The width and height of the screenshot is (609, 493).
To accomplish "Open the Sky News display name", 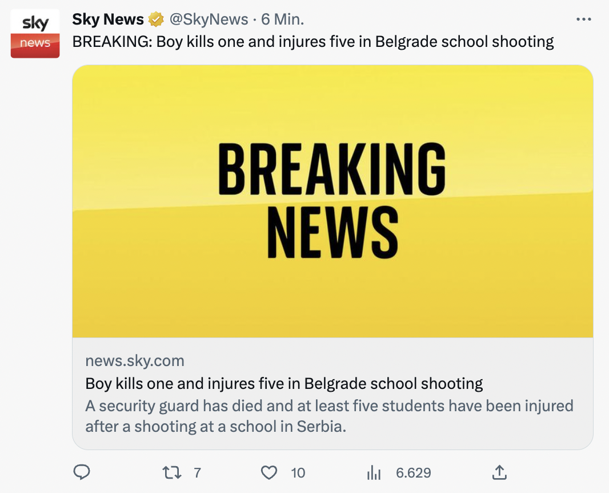I will [x=107, y=20].
